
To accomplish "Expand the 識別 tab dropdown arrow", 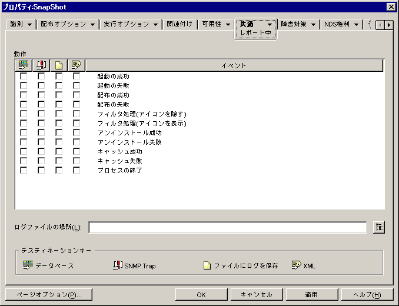I will coord(30,25).
